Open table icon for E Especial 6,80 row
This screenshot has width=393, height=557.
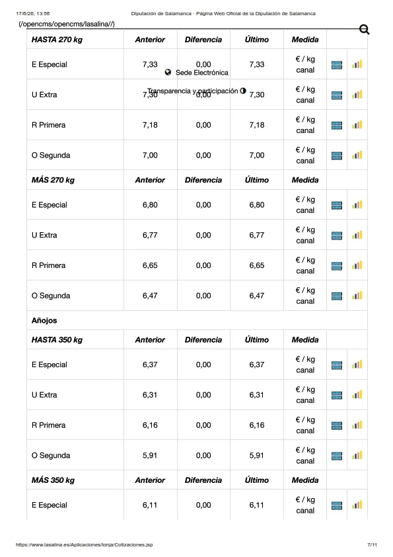coord(337,205)
